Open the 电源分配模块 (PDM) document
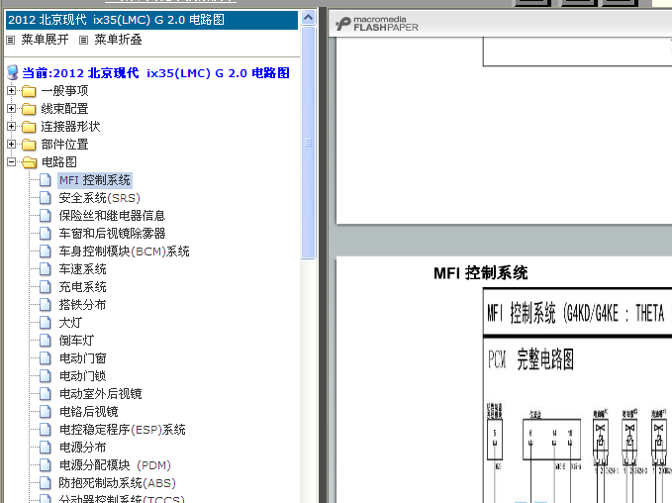Viewport: 672px width, 503px height. point(115,465)
